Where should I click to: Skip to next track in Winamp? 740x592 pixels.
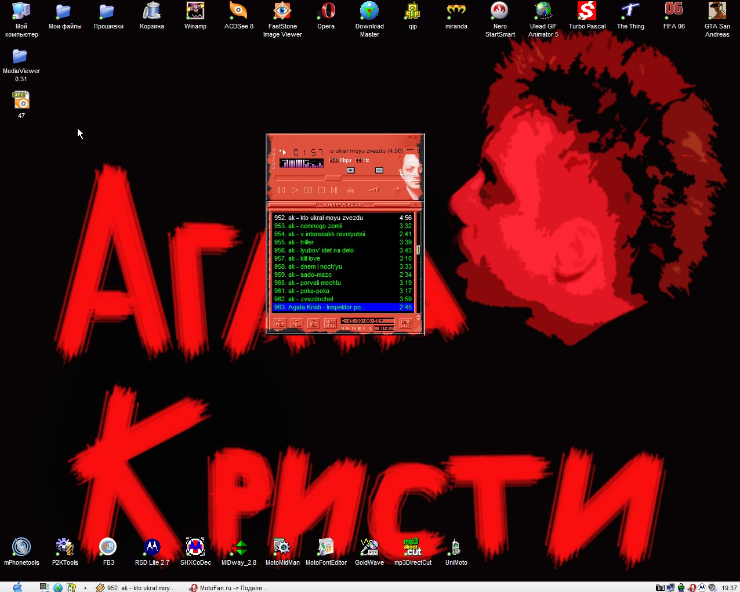pyautogui.click(x=334, y=190)
